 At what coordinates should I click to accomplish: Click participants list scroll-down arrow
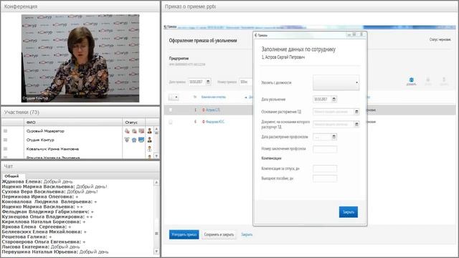pyautogui.click(x=156, y=156)
